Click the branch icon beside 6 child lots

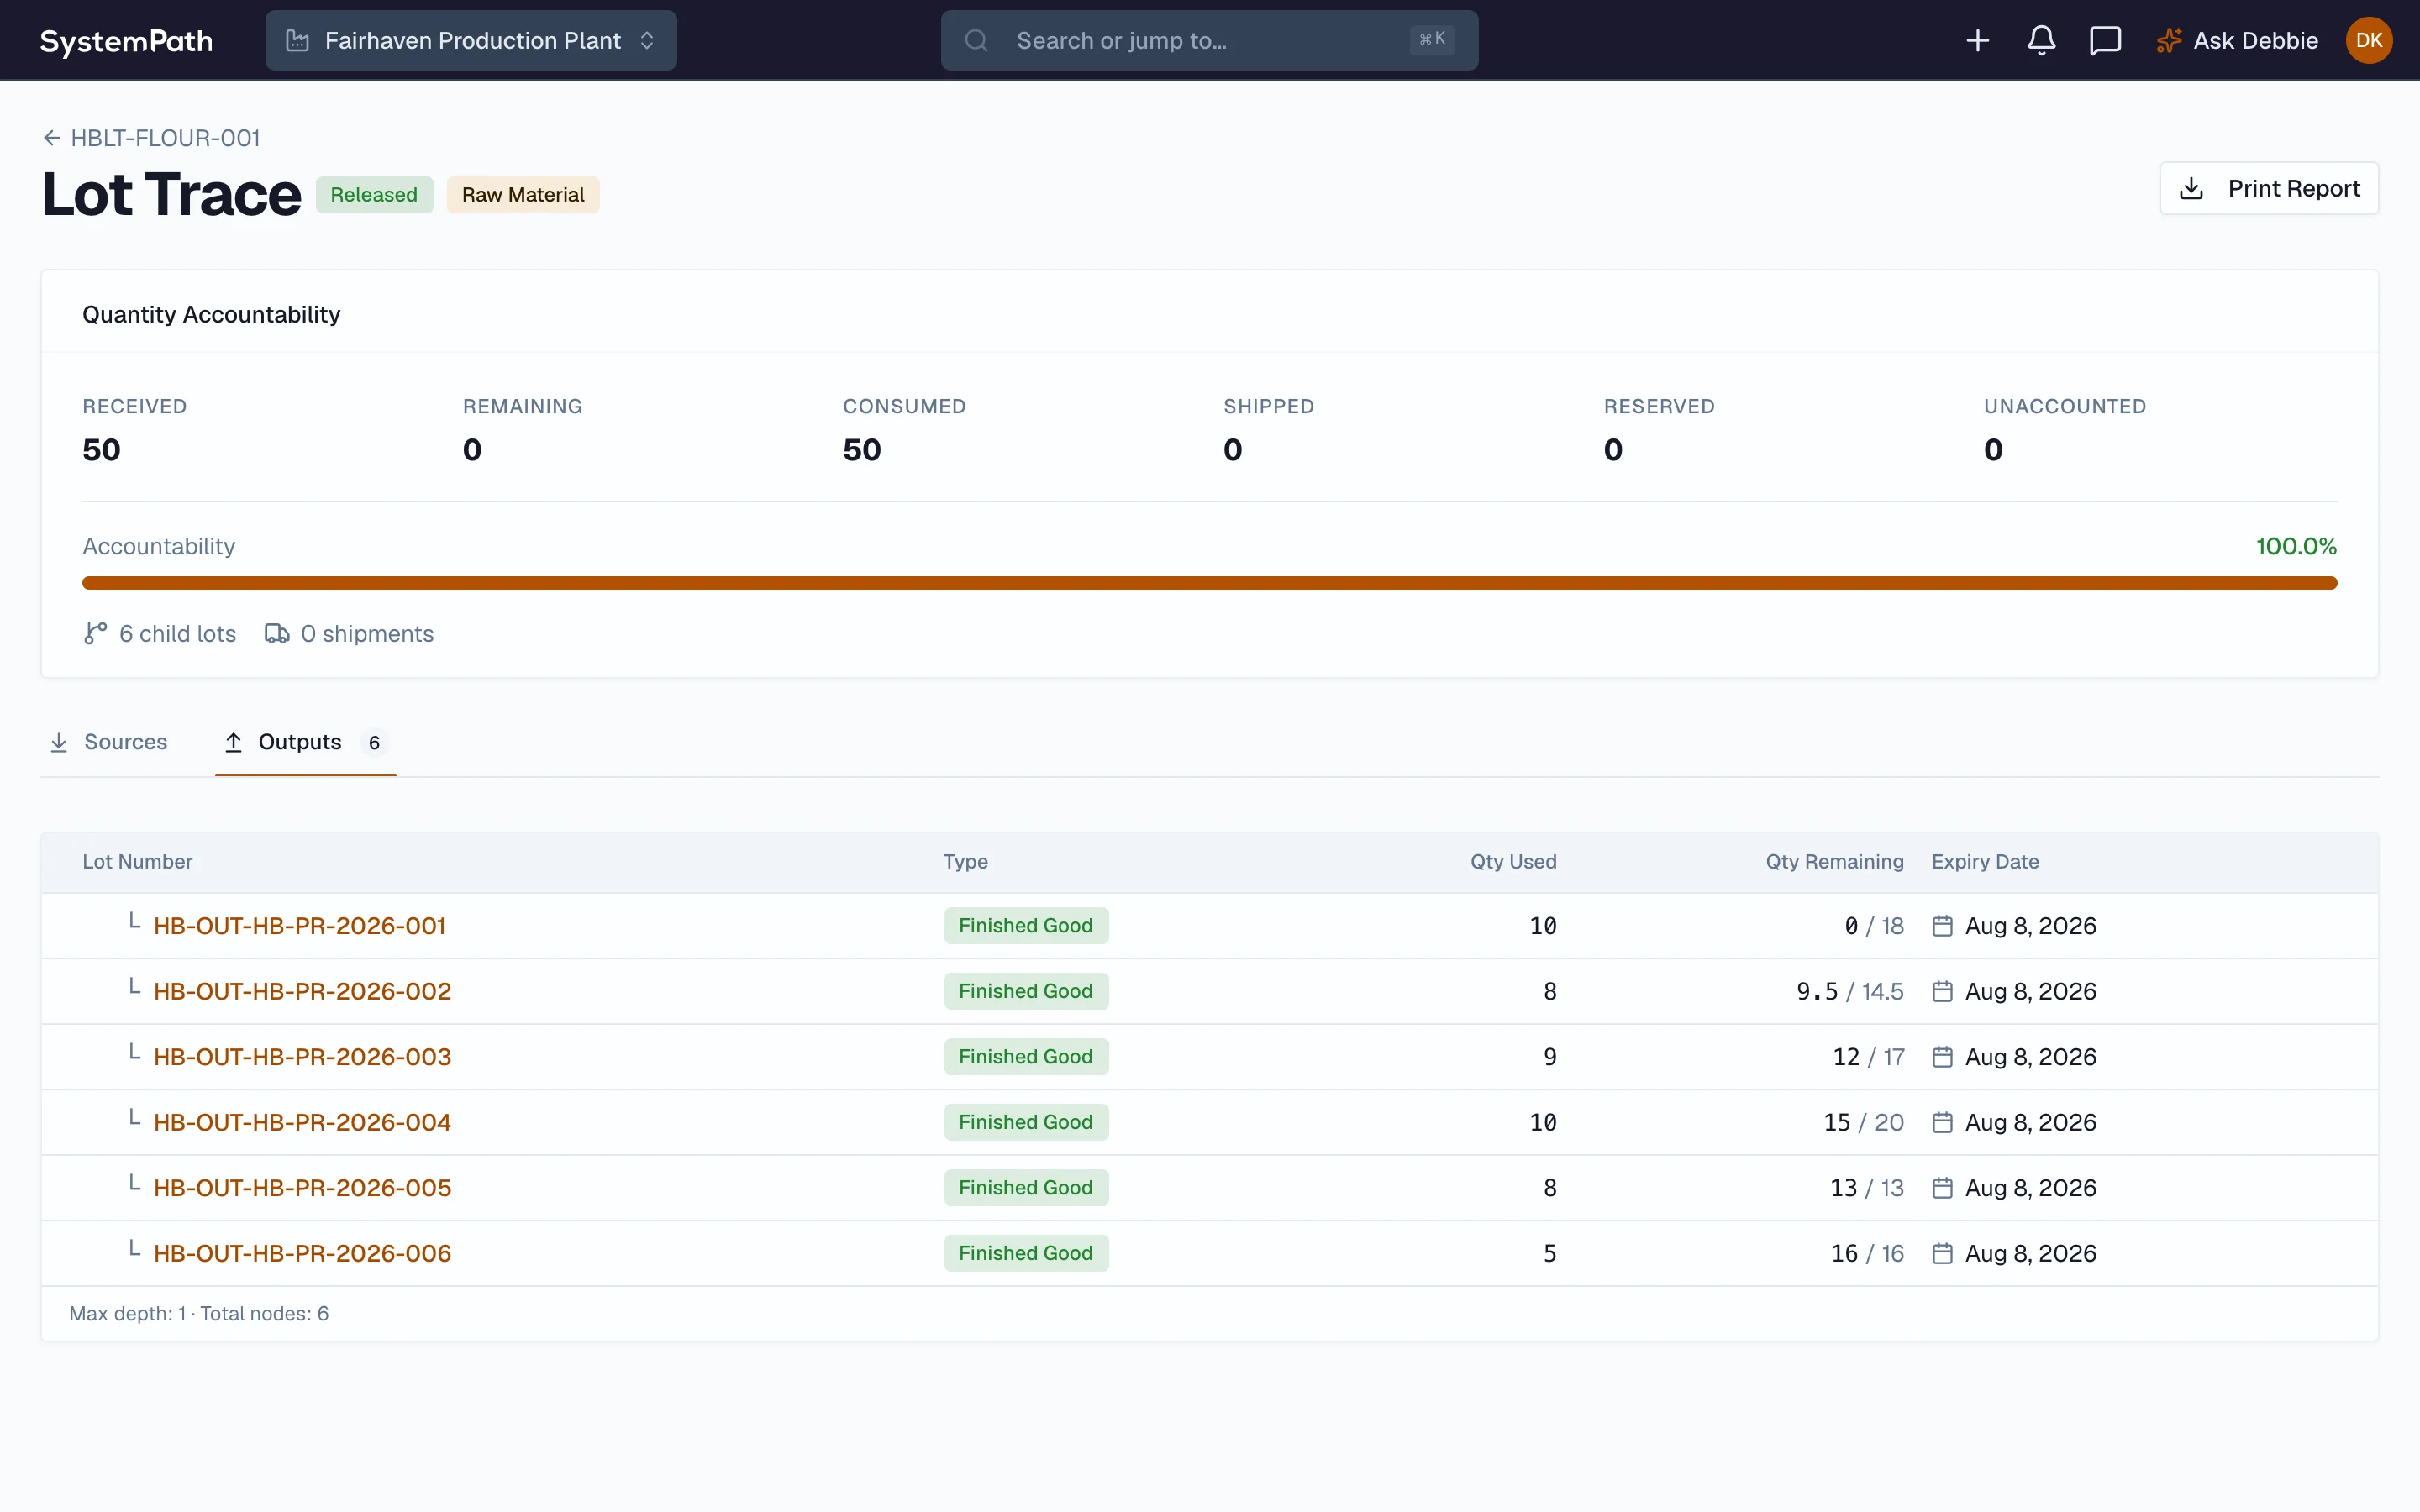(x=95, y=634)
